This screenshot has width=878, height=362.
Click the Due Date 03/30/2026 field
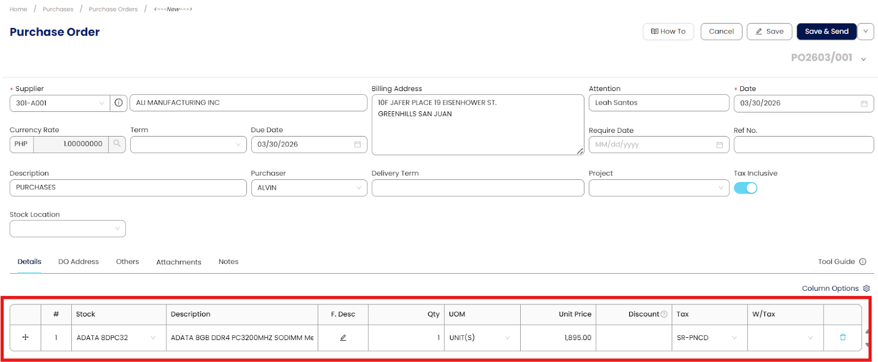[309, 144]
